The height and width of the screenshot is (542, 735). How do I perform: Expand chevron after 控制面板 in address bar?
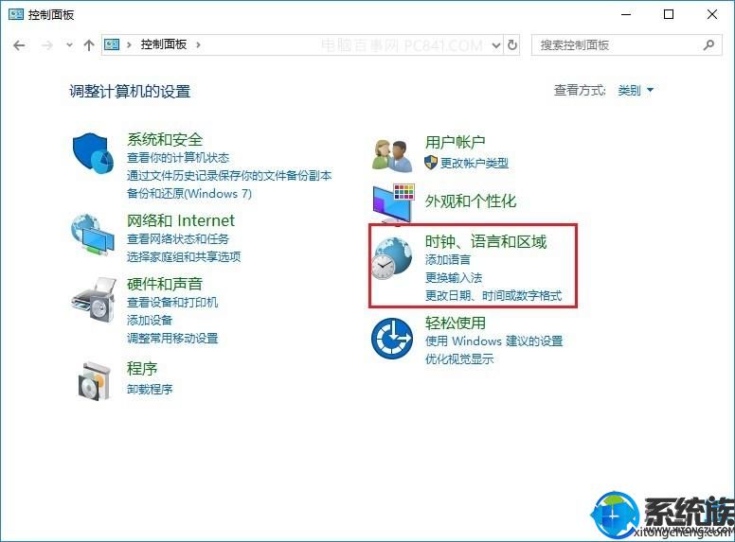pos(198,45)
